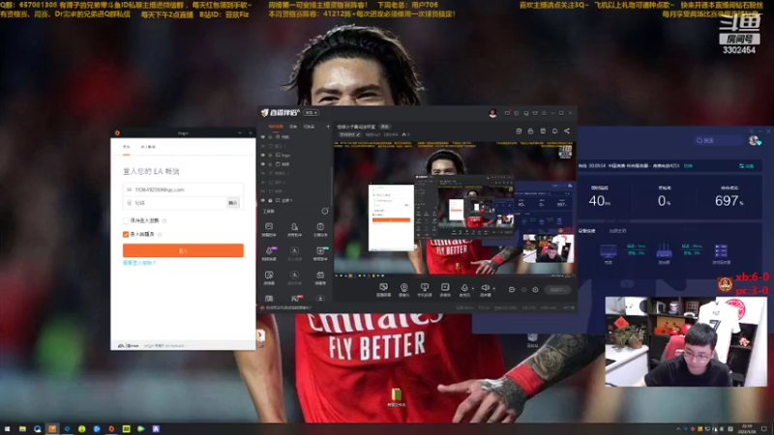This screenshot has height=435, width=774.
Task: Open the green folder icon on desktop
Action: tap(396, 394)
